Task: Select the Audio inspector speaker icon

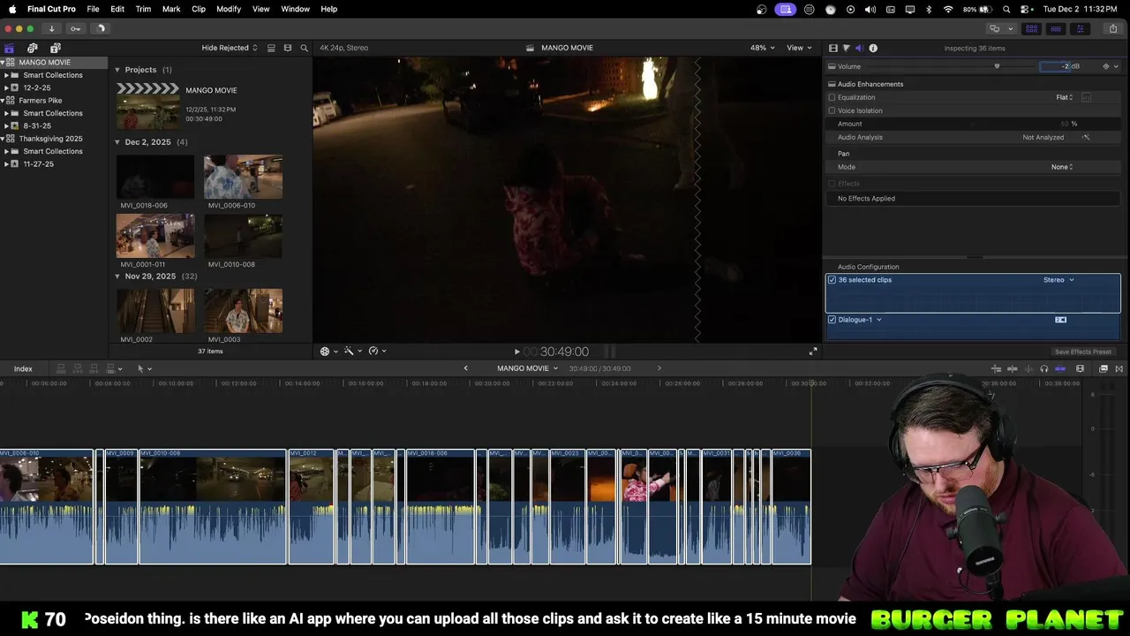Action: click(859, 49)
